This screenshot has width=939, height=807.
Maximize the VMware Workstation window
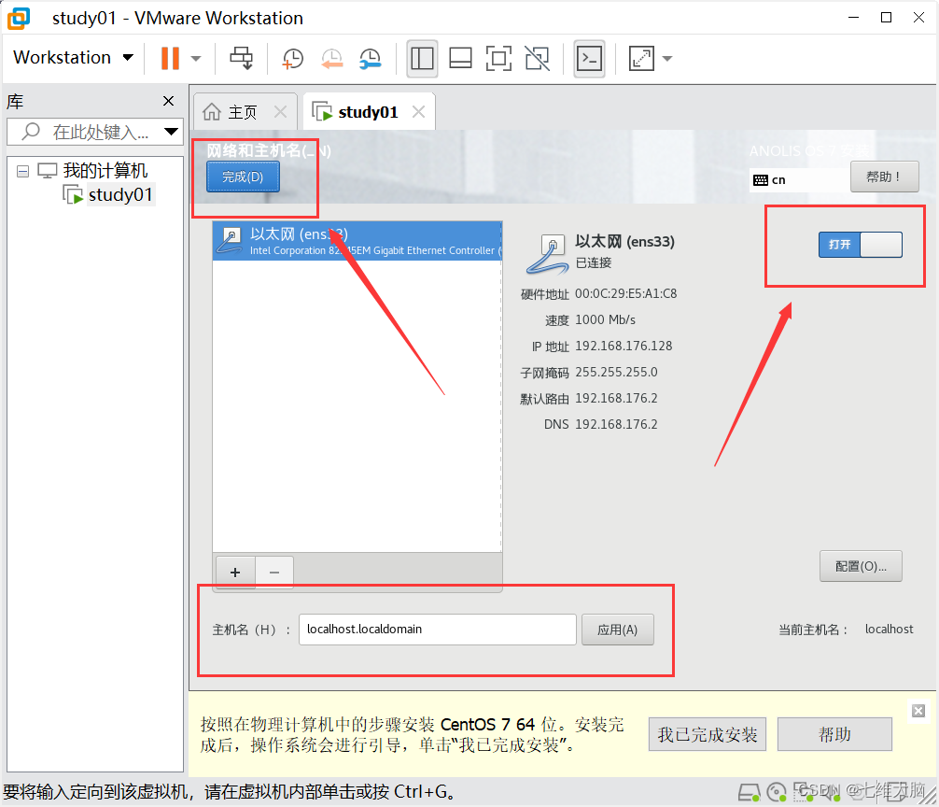click(887, 18)
